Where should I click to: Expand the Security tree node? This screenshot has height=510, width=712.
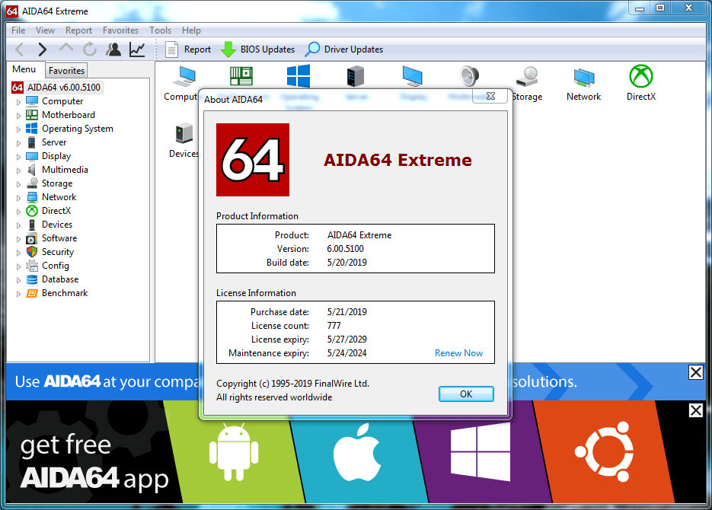(18, 253)
